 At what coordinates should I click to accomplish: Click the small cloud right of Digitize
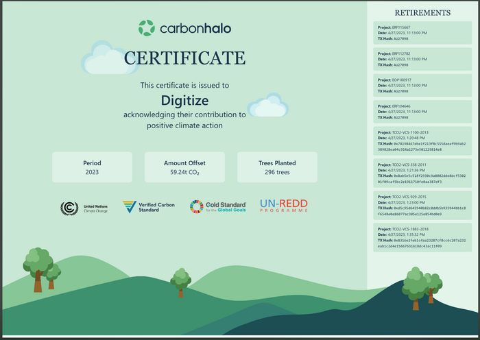[x=266, y=106]
